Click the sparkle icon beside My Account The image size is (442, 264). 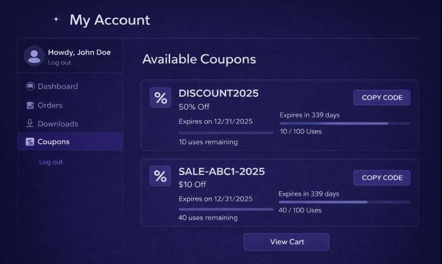coord(56,19)
